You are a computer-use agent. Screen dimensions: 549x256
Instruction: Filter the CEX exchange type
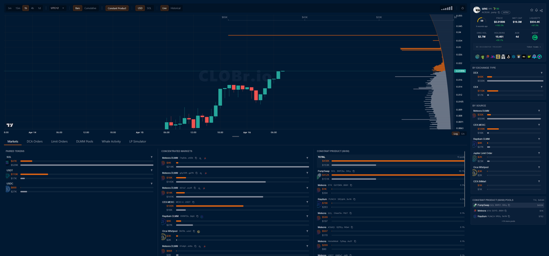[x=542, y=87]
